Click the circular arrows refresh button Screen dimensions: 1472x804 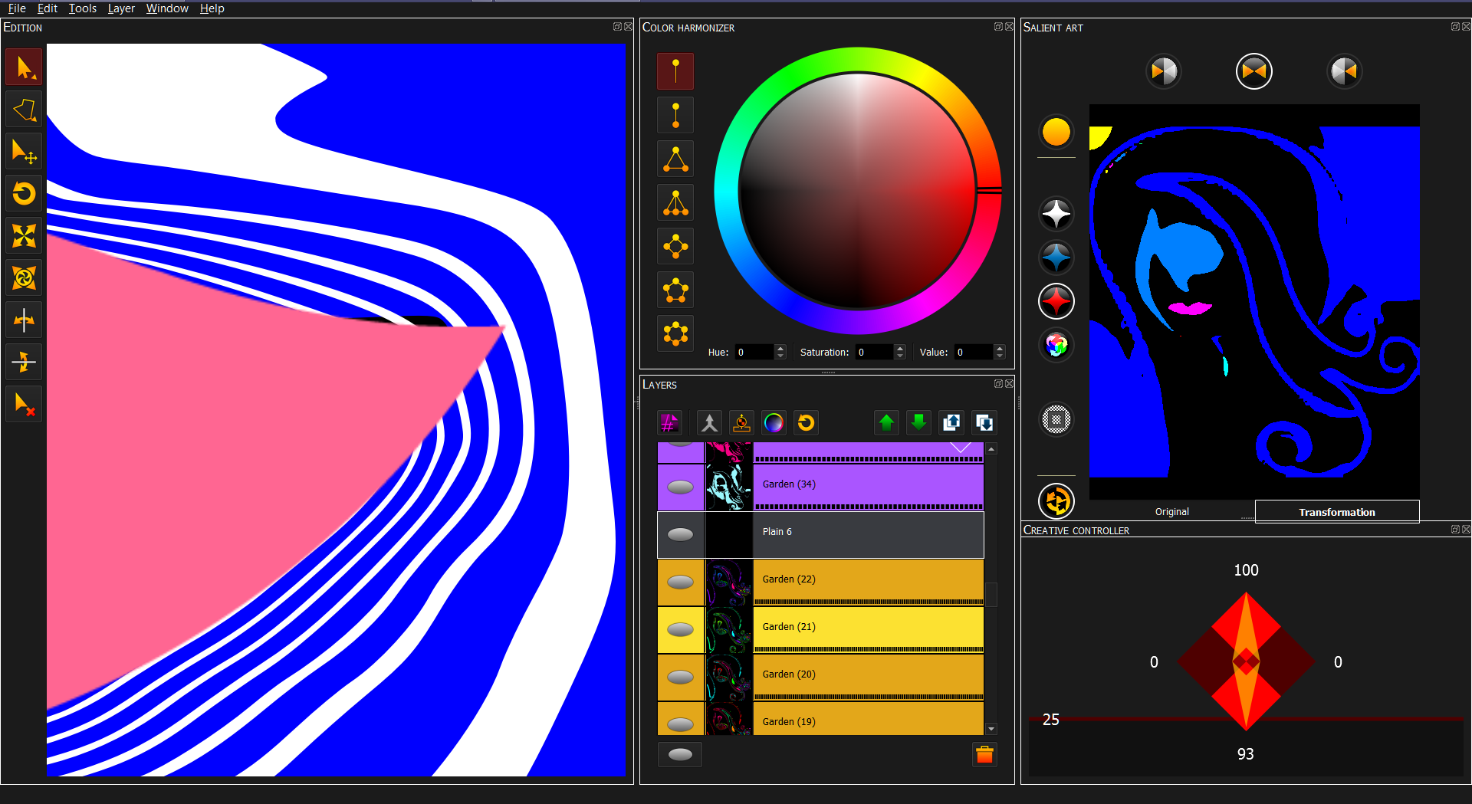click(x=1056, y=502)
